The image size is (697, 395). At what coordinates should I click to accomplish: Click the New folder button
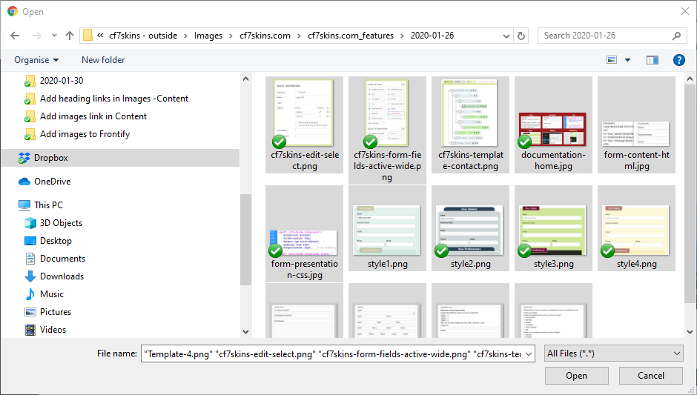(103, 60)
